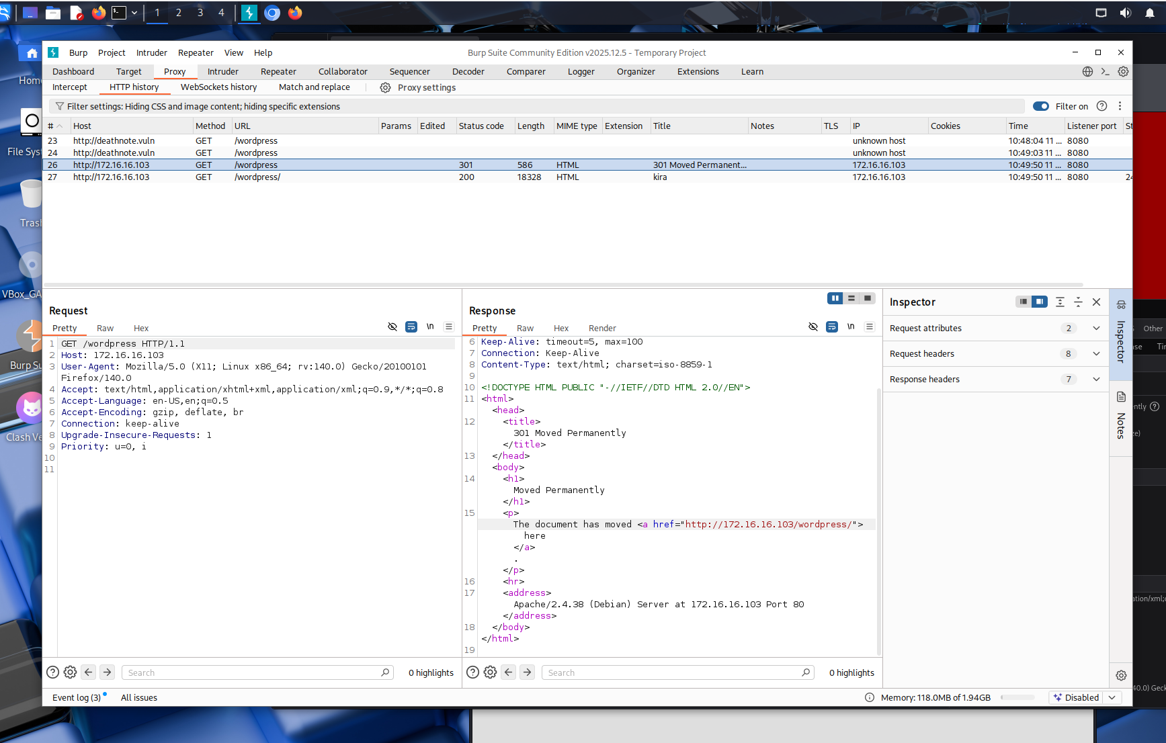
Task: Click All issues in status bar
Action: click(x=138, y=697)
